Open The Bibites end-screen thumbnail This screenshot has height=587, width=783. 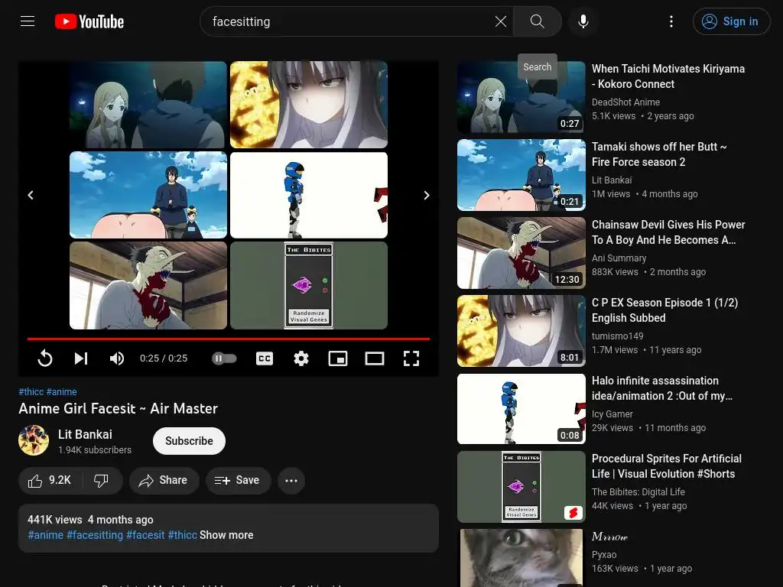309,286
